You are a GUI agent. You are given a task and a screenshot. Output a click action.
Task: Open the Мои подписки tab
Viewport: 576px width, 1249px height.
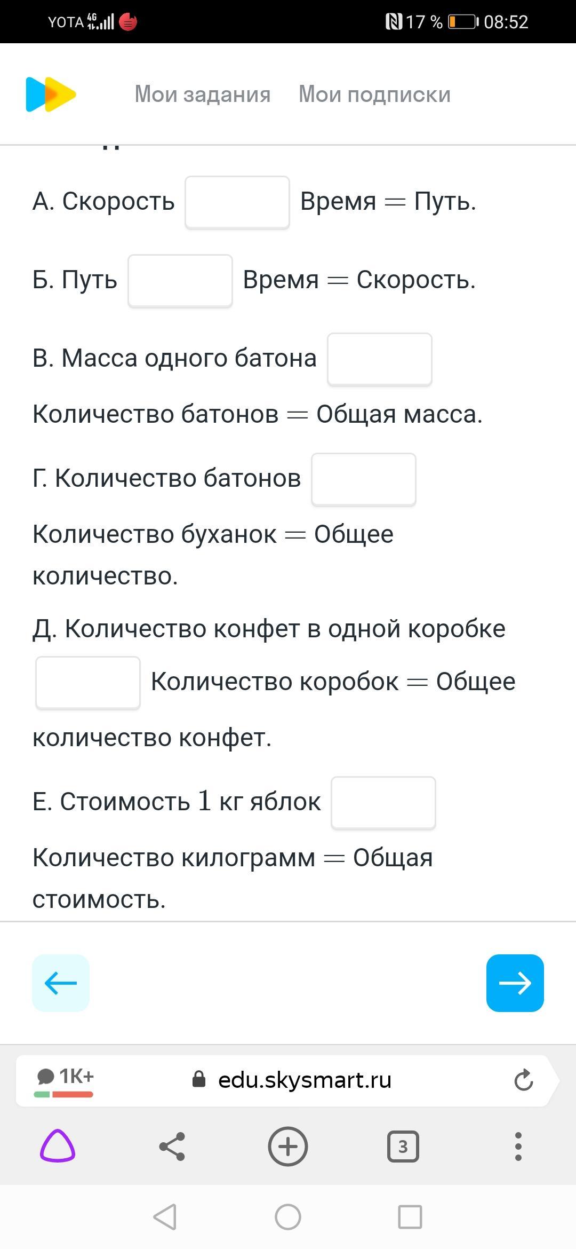pos(374,94)
